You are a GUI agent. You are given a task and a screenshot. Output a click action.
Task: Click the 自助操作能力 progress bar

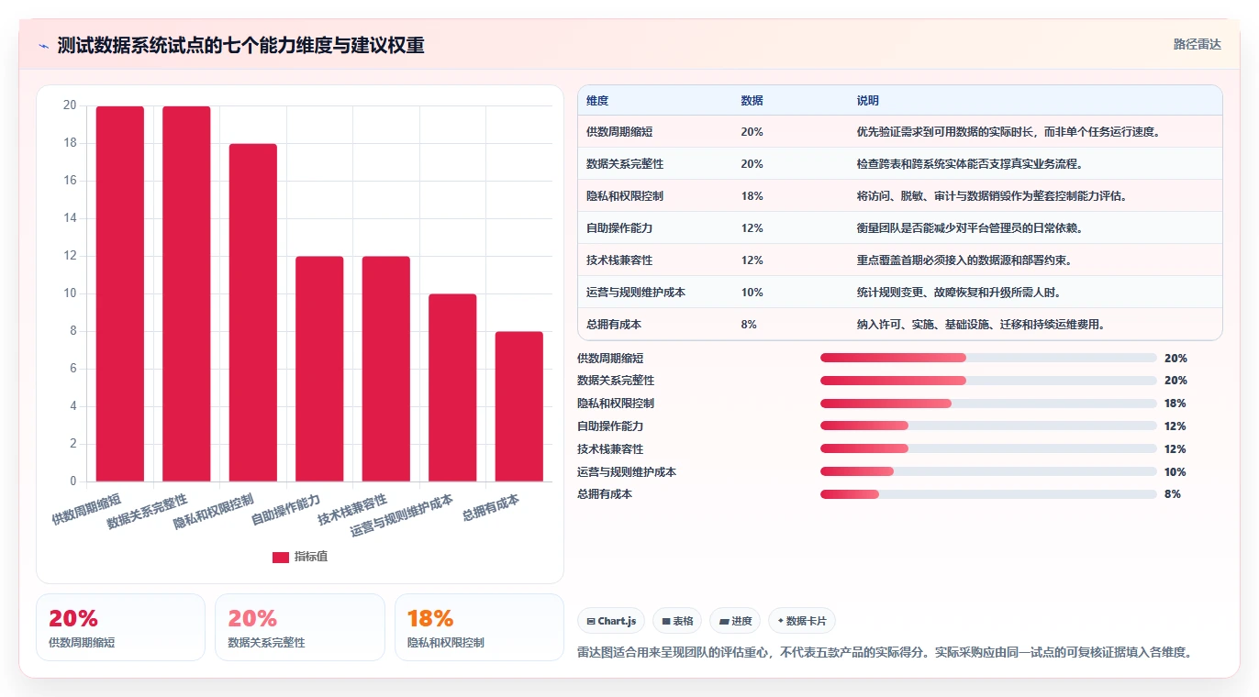[x=988, y=426]
